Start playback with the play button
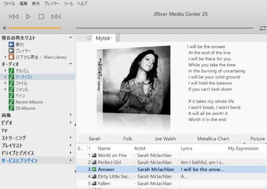The height and width of the screenshot is (189, 267). click(28, 17)
